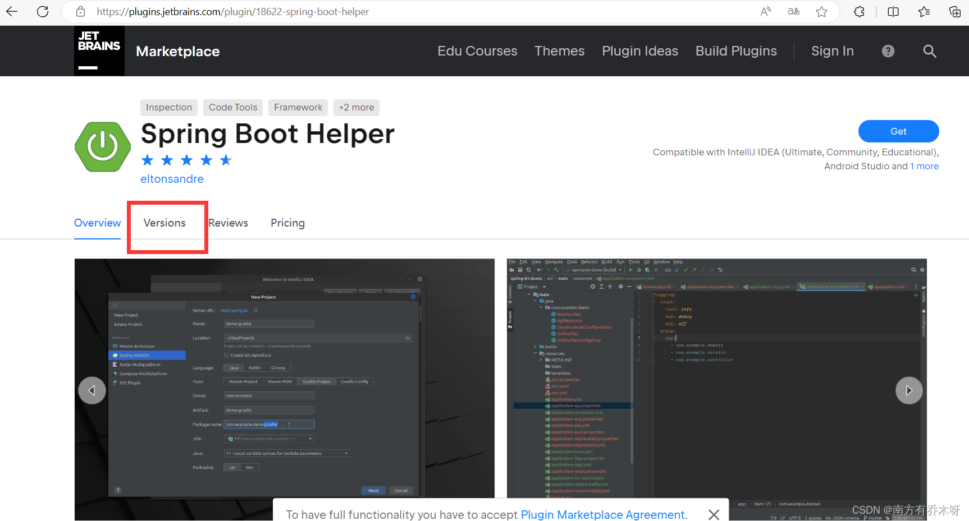Click the Spring Boot Helper plugin logo
Viewport: 969px width, 521px height.
coord(103,146)
